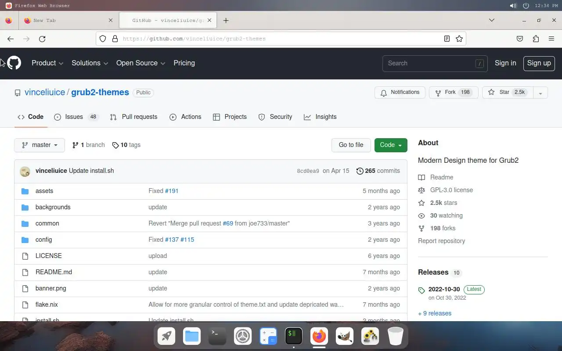This screenshot has width=562, height=351.
Task: Star the repository
Action: click(x=508, y=93)
